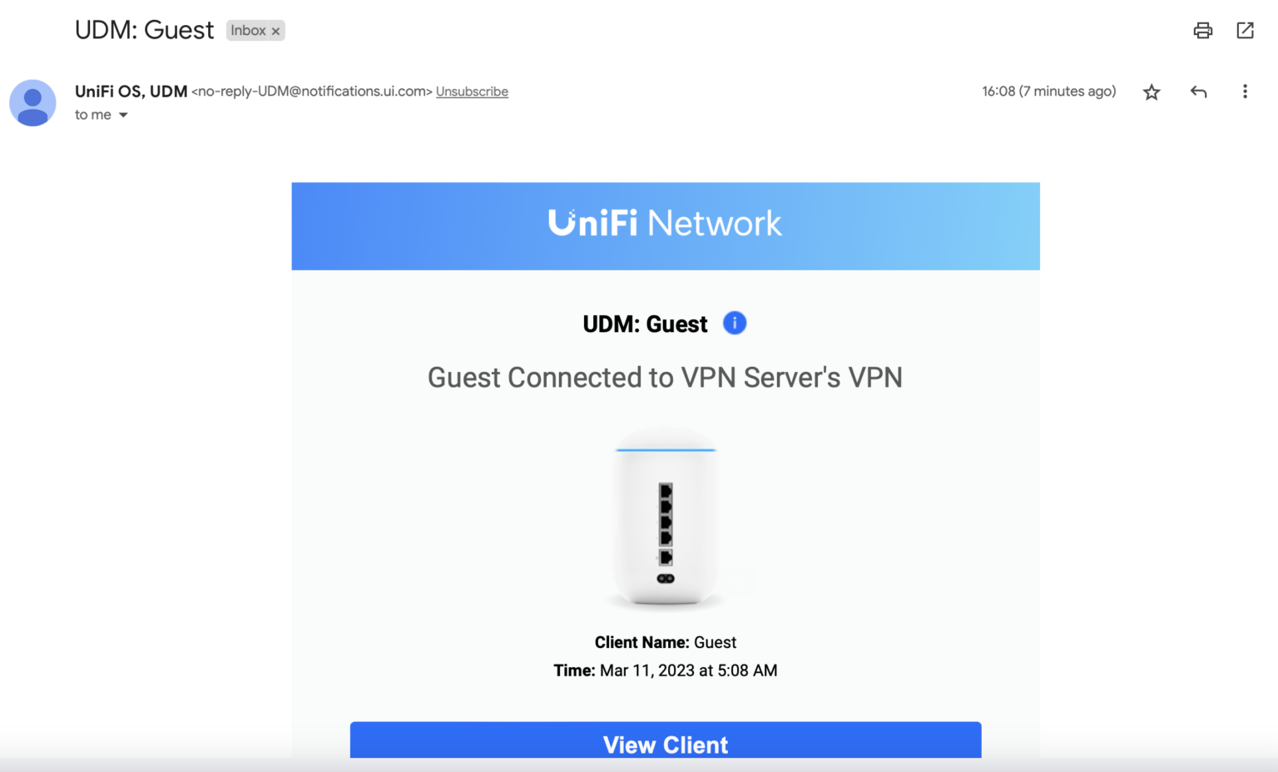
Task: Click the View Client button
Action: tap(665, 744)
